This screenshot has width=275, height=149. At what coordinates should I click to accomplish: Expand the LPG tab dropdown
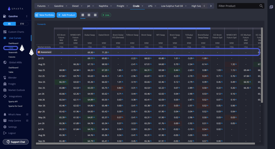tap(155, 6)
